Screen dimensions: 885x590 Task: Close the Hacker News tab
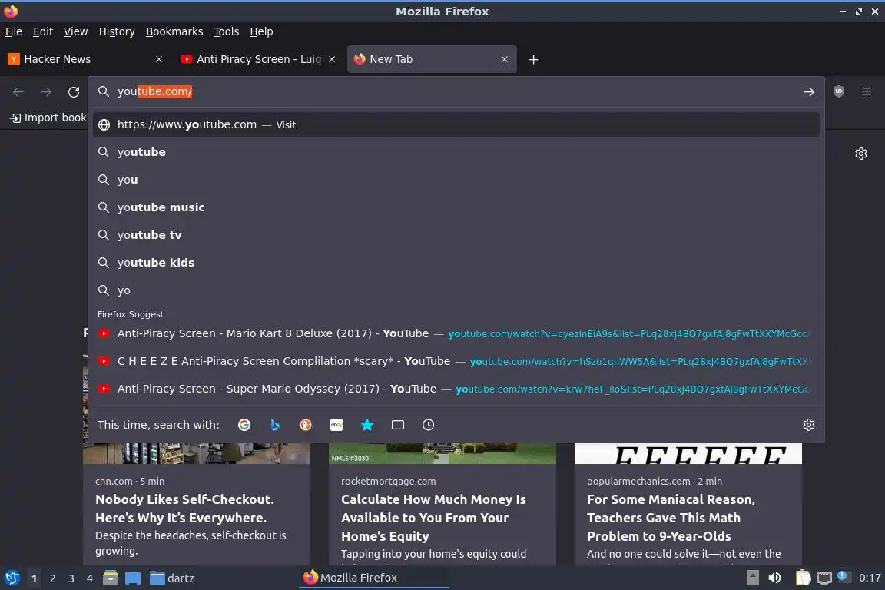[159, 59]
